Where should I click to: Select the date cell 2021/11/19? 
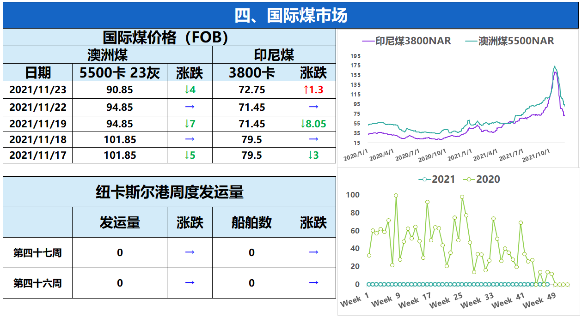coord(38,124)
